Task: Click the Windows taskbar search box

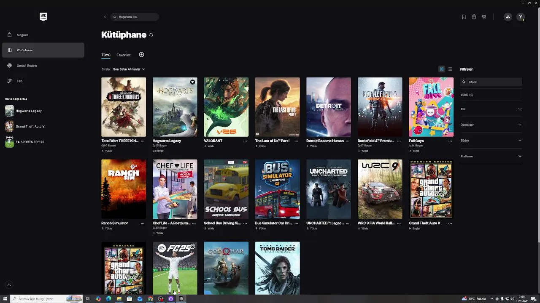Action: [x=46, y=299]
